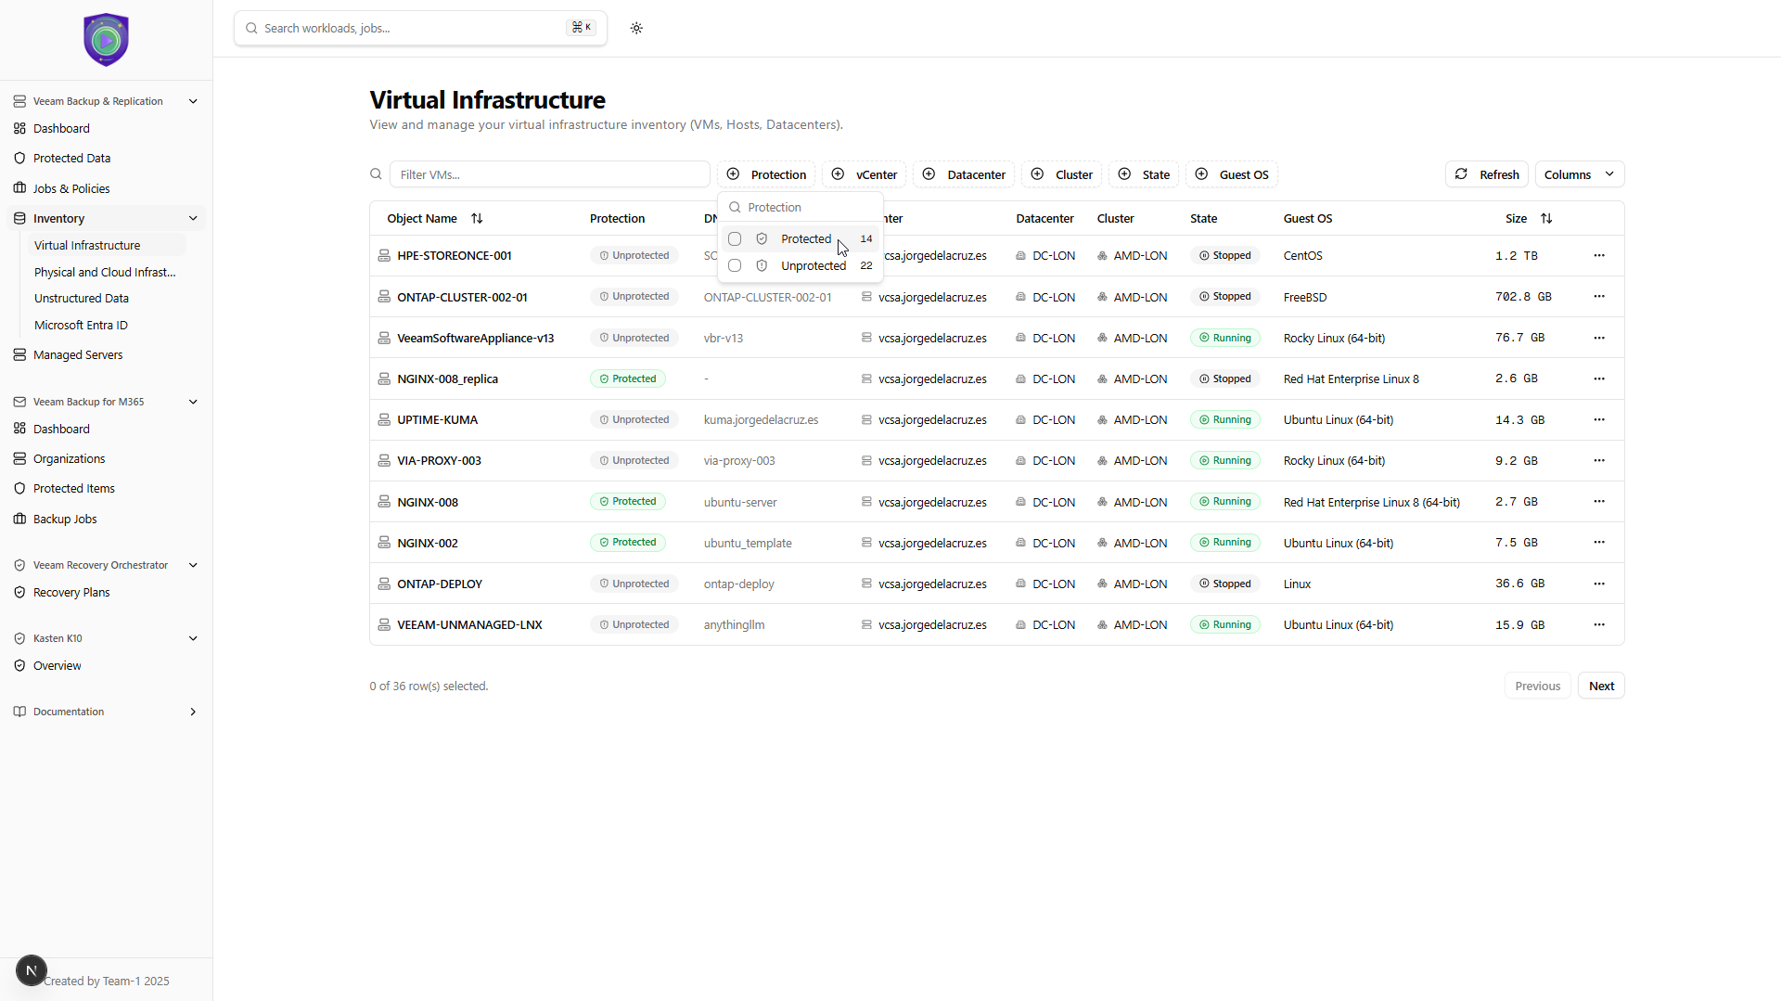Check the Protected filter checkbox
Image resolution: width=1781 pixels, height=1001 pixels.
735,239
